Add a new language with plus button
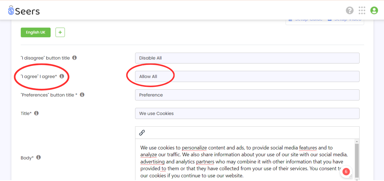Image resolution: width=384 pixels, height=181 pixels. tap(60, 32)
